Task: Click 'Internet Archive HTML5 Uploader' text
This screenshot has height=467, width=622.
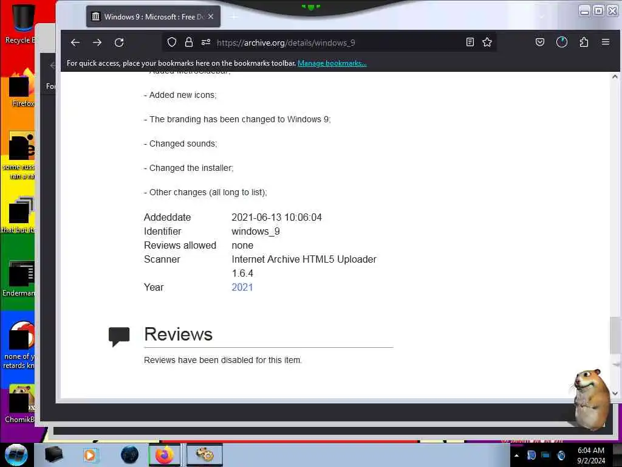Action: tap(304, 259)
